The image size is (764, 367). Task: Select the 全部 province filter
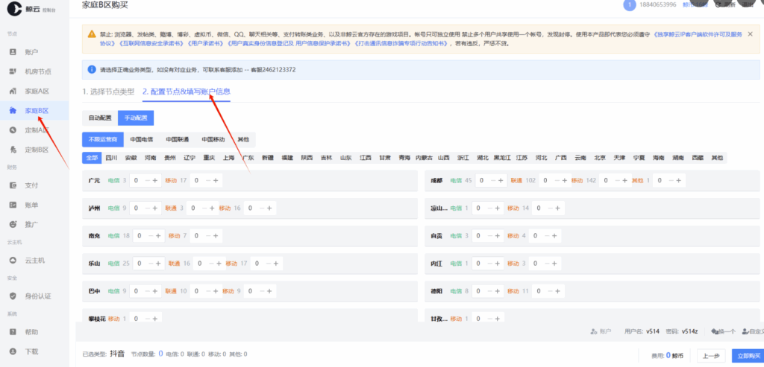(x=92, y=158)
